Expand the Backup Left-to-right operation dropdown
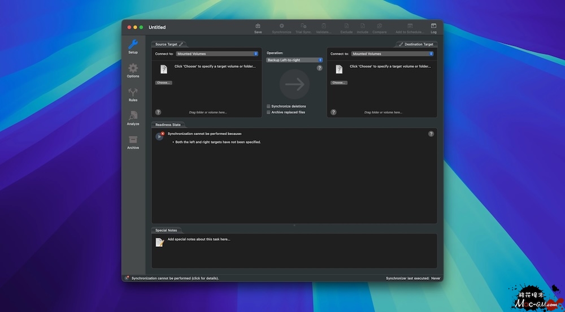The height and width of the screenshot is (312, 565). click(294, 60)
